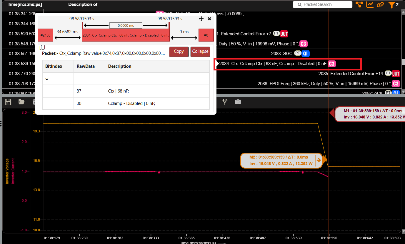Click the 0.0000 ms delta time box

126,26
